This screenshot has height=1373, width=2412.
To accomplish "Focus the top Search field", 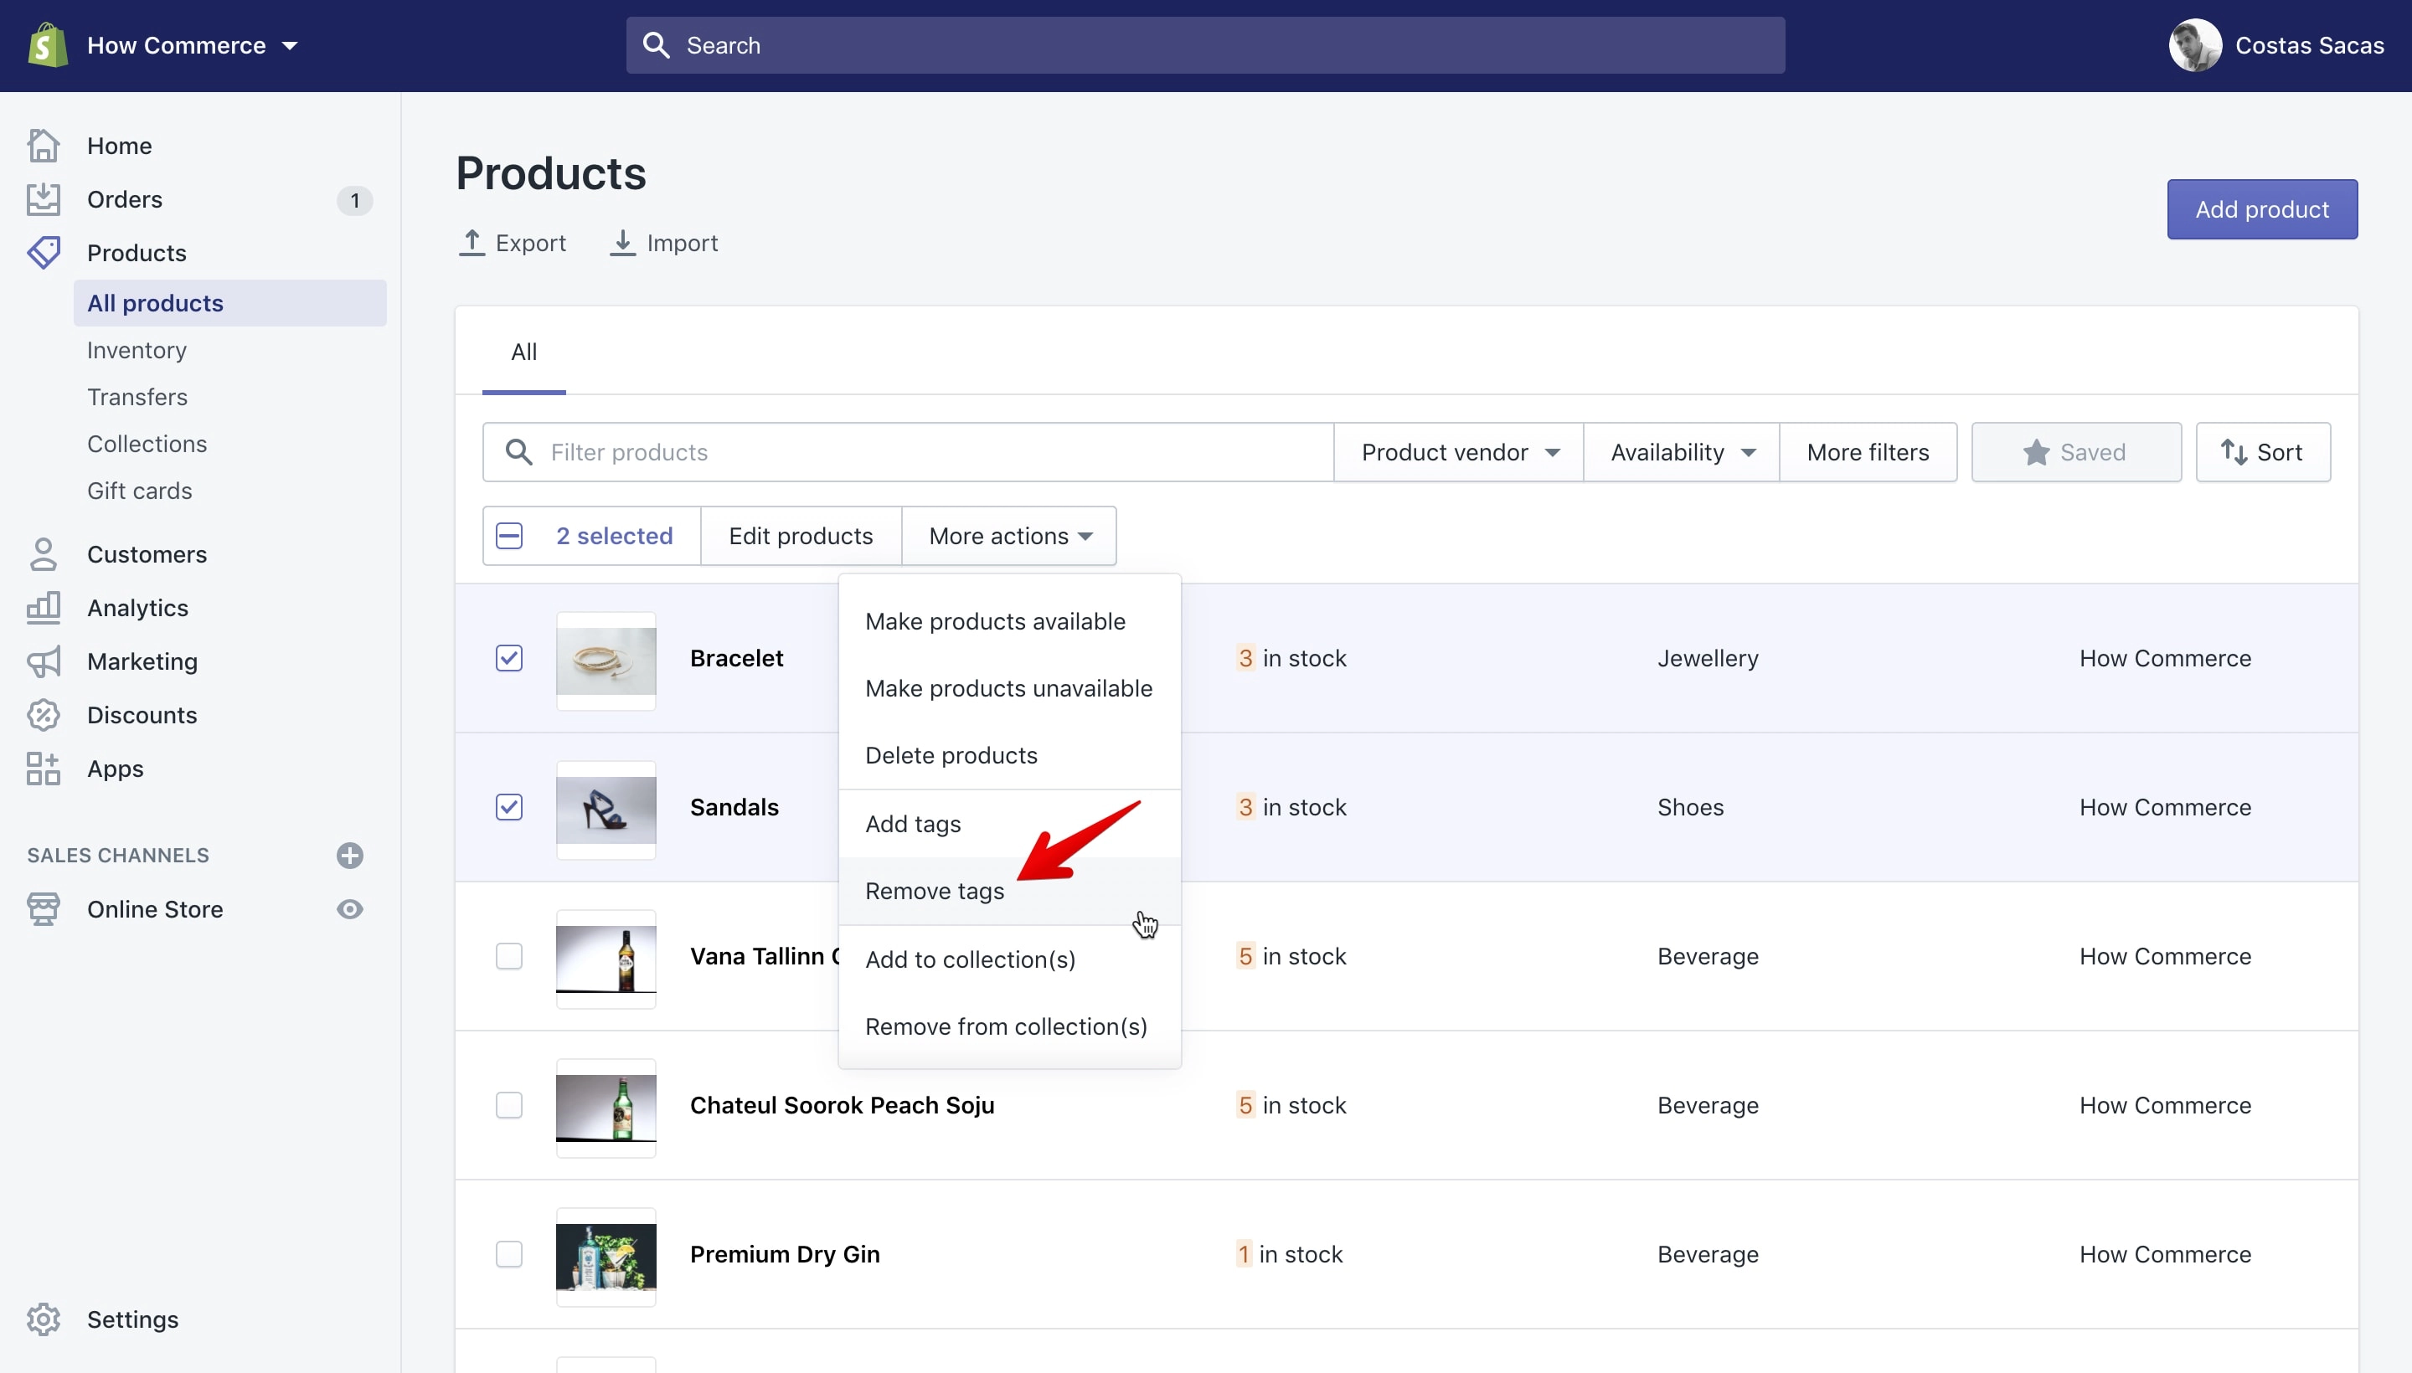I will 1204,45.
